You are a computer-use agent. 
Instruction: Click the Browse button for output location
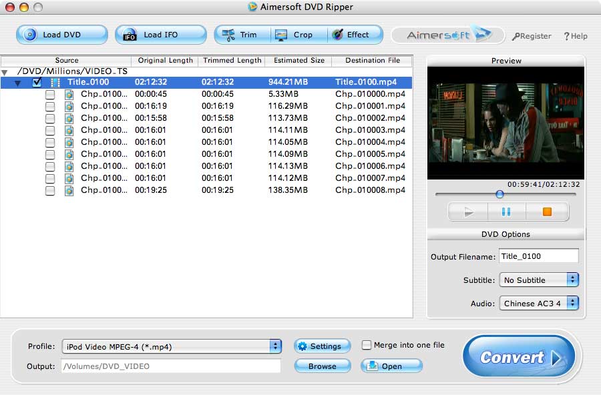coord(322,366)
